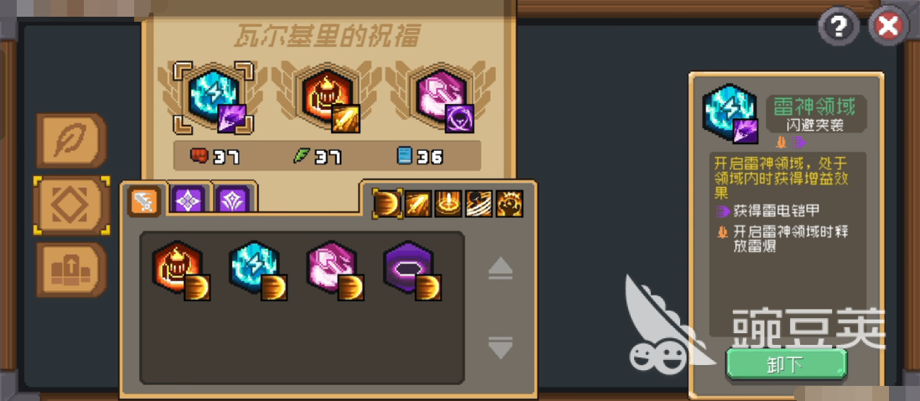Select the equipped blue lightning domain skill
The width and height of the screenshot is (920, 401).
(214, 98)
